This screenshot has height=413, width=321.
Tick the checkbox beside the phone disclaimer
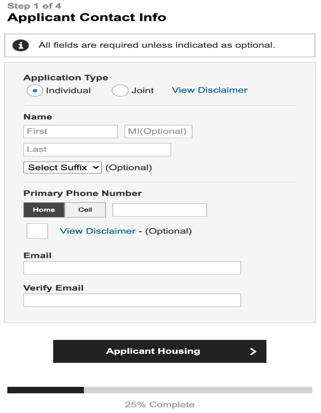pos(37,231)
